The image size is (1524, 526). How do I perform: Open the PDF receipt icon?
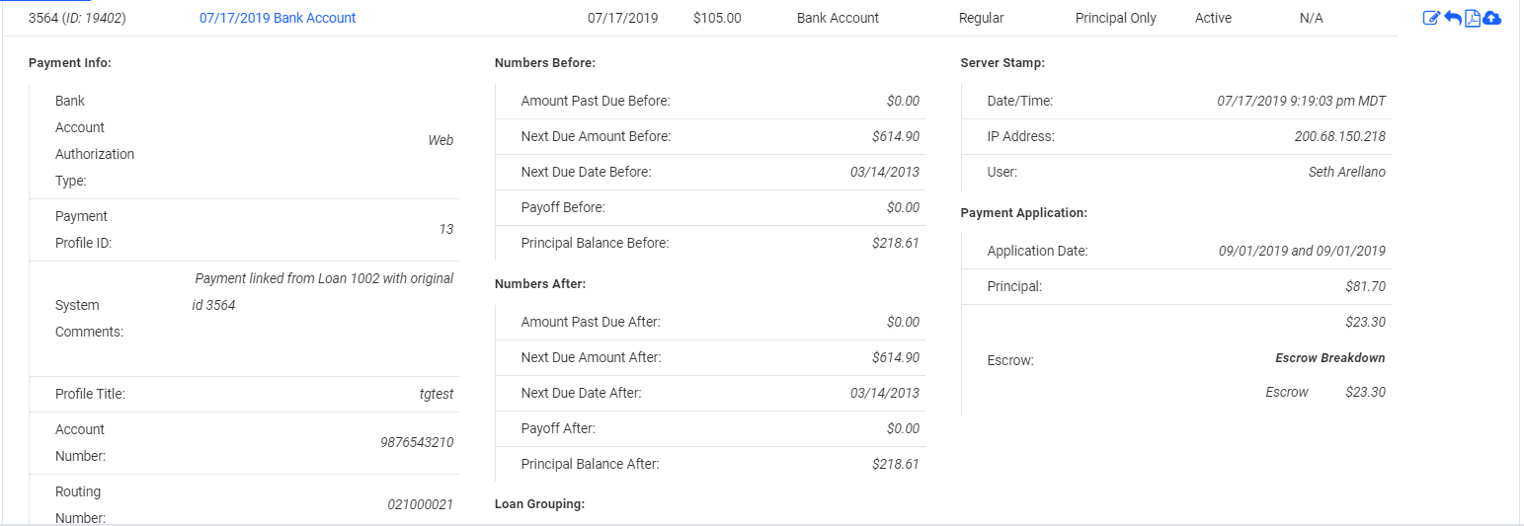tap(1472, 18)
